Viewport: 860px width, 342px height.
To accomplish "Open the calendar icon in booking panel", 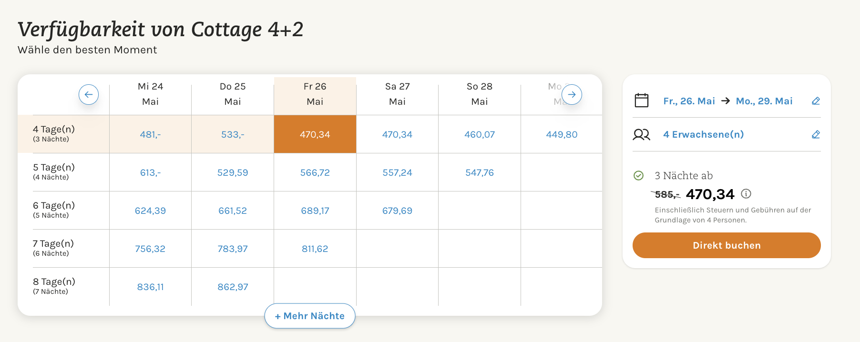I will pyautogui.click(x=642, y=101).
